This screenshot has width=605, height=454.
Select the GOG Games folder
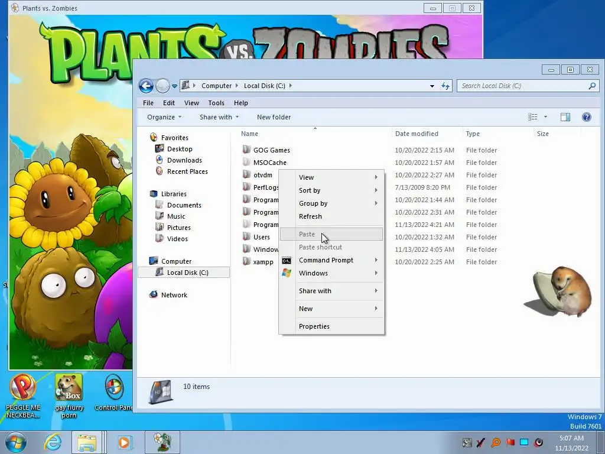point(271,150)
